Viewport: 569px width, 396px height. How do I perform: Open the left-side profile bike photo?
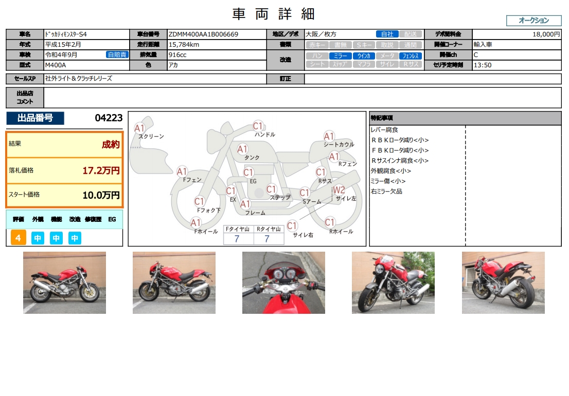tap(174, 282)
